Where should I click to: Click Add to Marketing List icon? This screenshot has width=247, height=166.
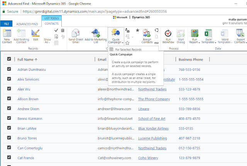coord(96,33)
